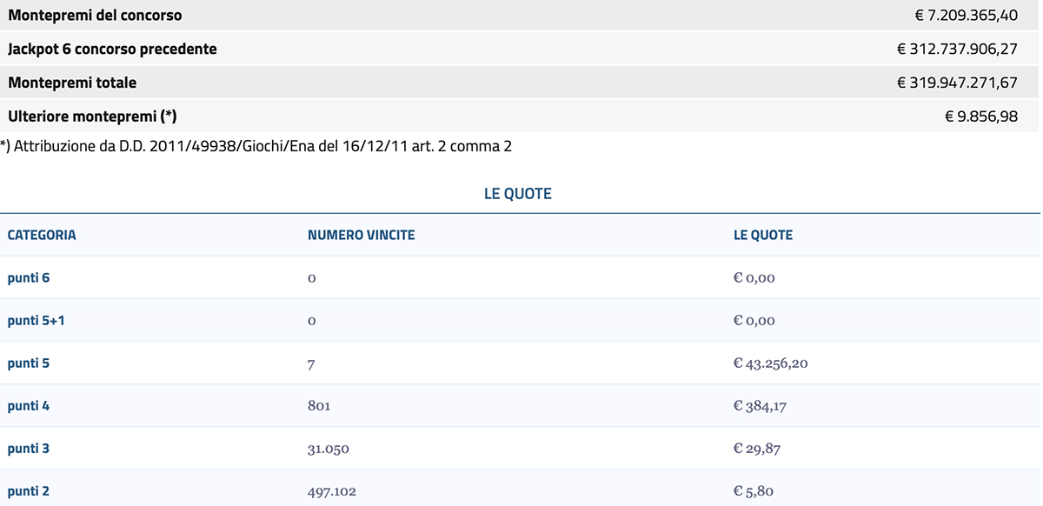Select the 801 winners count for punti 4
Screen dimensions: 1043x506
[x=319, y=406]
